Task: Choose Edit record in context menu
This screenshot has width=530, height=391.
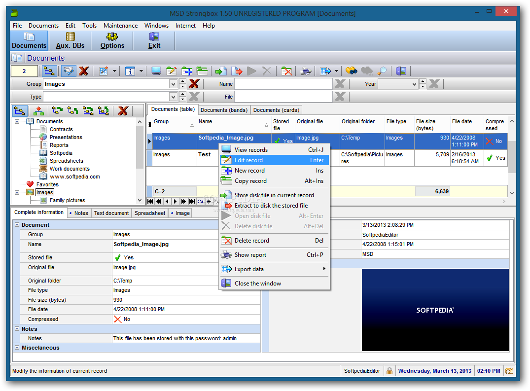Action: pos(274,160)
